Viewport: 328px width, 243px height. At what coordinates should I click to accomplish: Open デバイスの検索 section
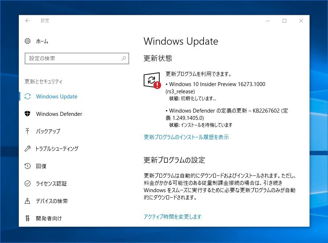click(52, 201)
